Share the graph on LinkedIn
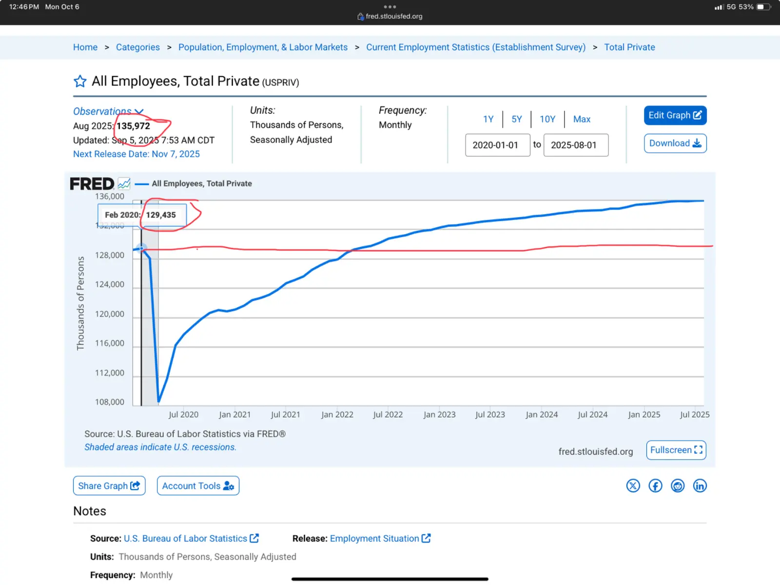 pyautogui.click(x=700, y=485)
